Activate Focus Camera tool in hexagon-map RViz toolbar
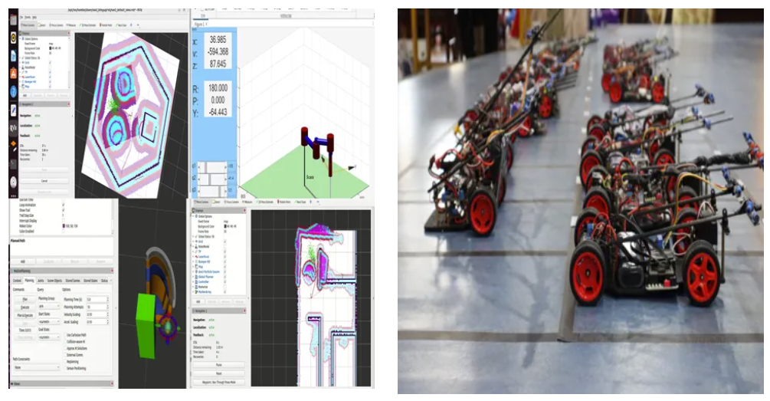Viewport: 770px width, 401px height. point(56,25)
